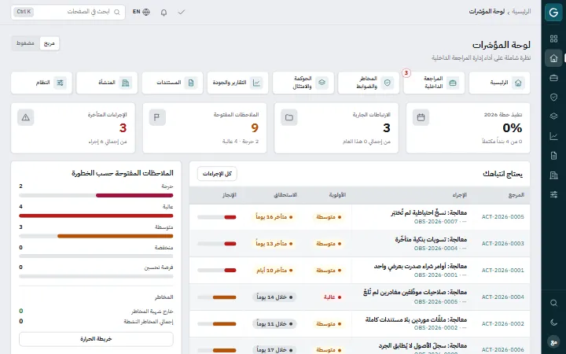Image resolution: width=566 pixels, height=354 pixels.
Task: Click the خلال 14 يوماً due badge
Action: pyautogui.click(x=274, y=297)
